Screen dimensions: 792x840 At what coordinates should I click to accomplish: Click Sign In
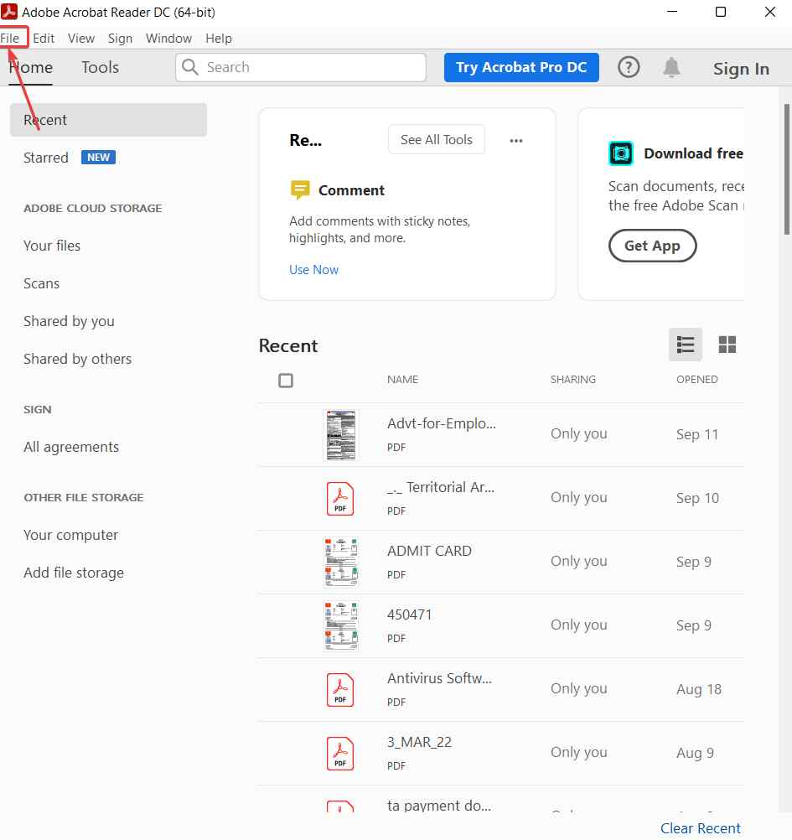(741, 69)
